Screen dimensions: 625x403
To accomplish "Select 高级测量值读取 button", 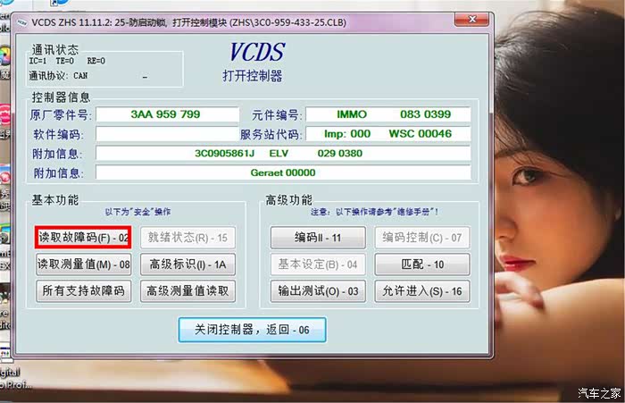I will pos(187,290).
